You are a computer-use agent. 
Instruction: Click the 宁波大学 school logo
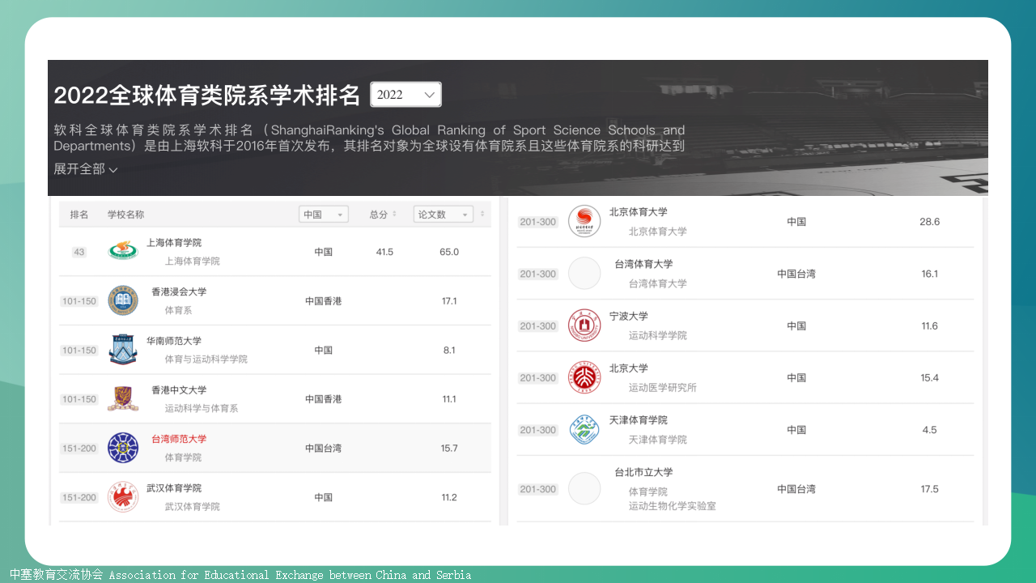point(584,326)
